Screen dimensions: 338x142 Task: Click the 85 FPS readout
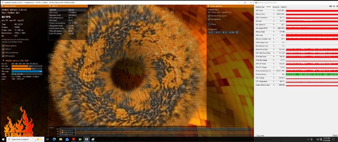pos(6,16)
